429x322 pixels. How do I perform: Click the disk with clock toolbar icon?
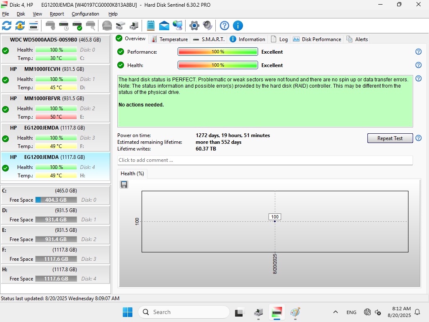click(x=64, y=26)
